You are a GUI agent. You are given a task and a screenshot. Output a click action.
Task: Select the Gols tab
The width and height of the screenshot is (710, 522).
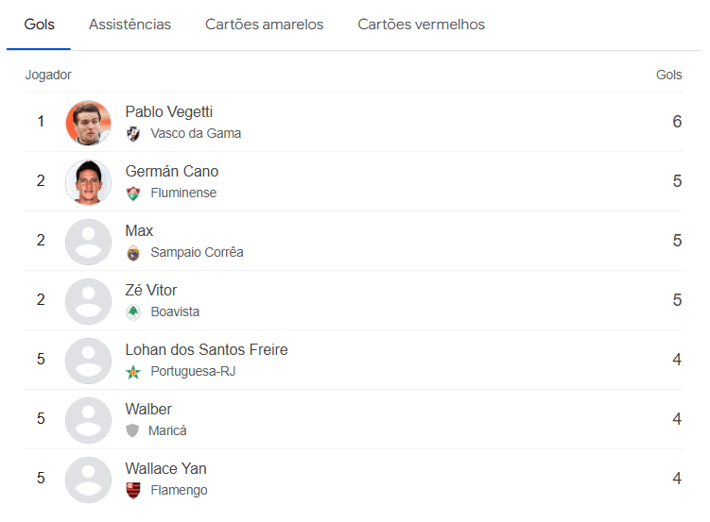pos(39,25)
